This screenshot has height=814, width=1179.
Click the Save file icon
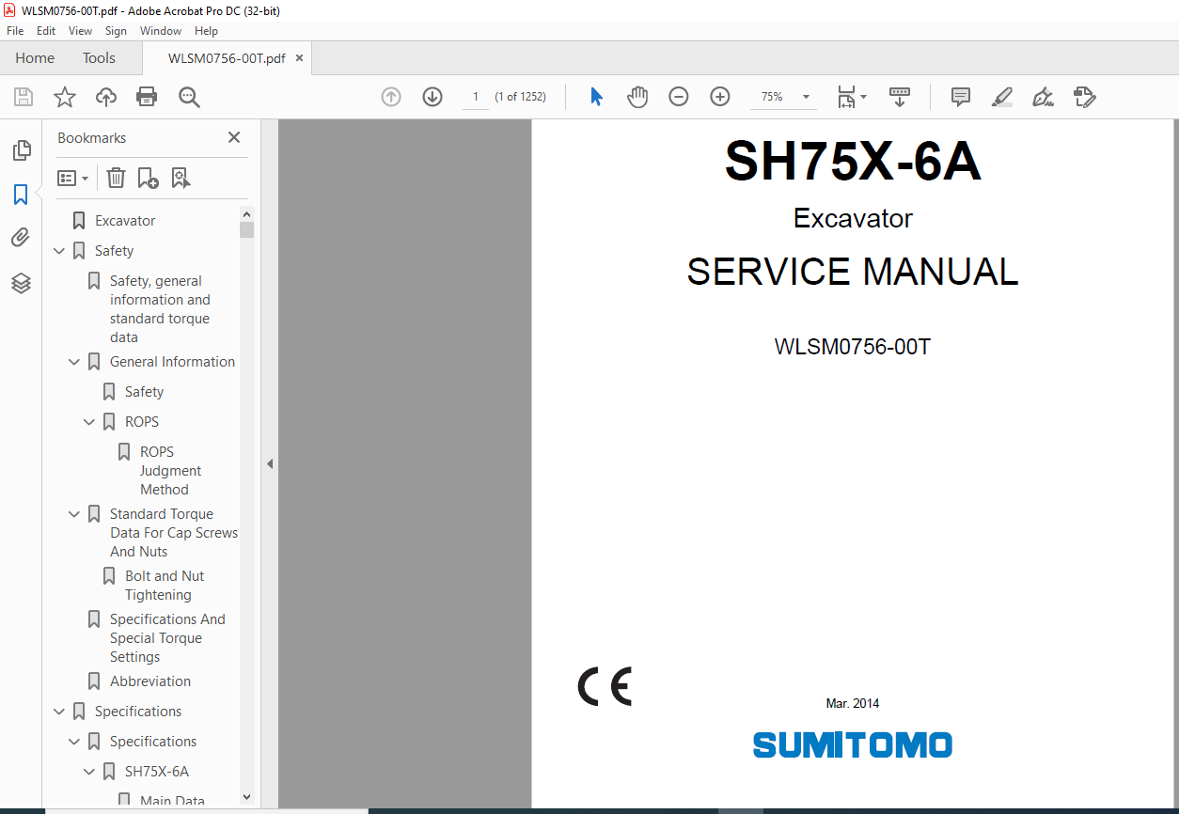24,97
